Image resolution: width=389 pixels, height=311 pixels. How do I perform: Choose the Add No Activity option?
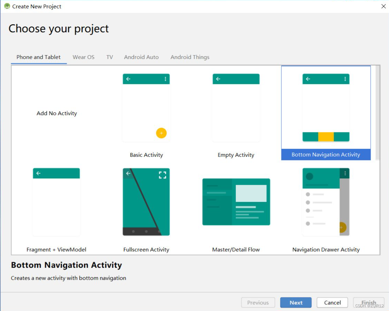point(57,113)
